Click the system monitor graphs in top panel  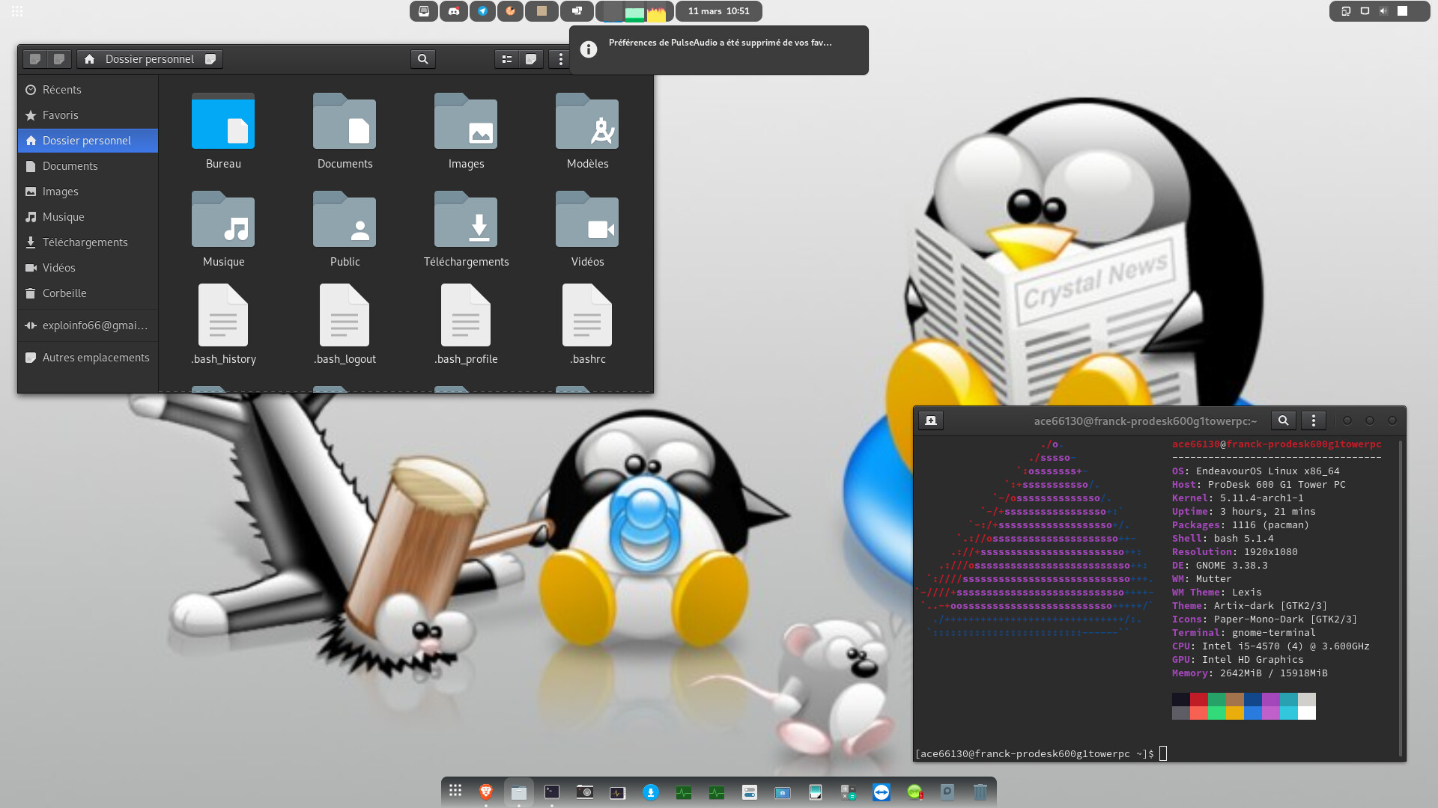pyautogui.click(x=635, y=11)
